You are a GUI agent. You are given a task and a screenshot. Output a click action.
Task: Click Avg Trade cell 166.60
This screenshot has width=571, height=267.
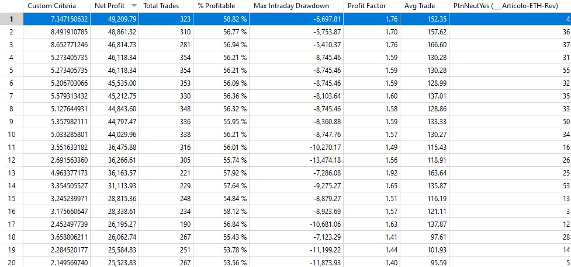point(425,45)
